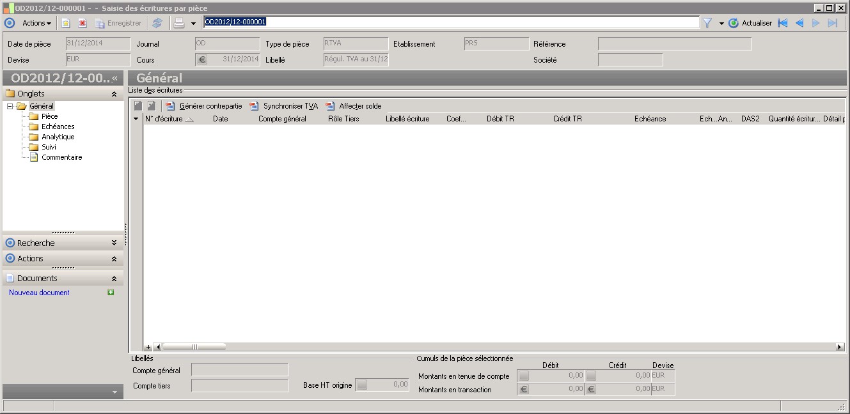Click the Nouveau document link

tap(39, 293)
